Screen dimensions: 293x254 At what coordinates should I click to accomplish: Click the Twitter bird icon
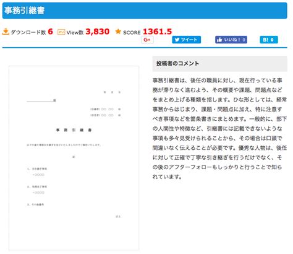(x=177, y=40)
